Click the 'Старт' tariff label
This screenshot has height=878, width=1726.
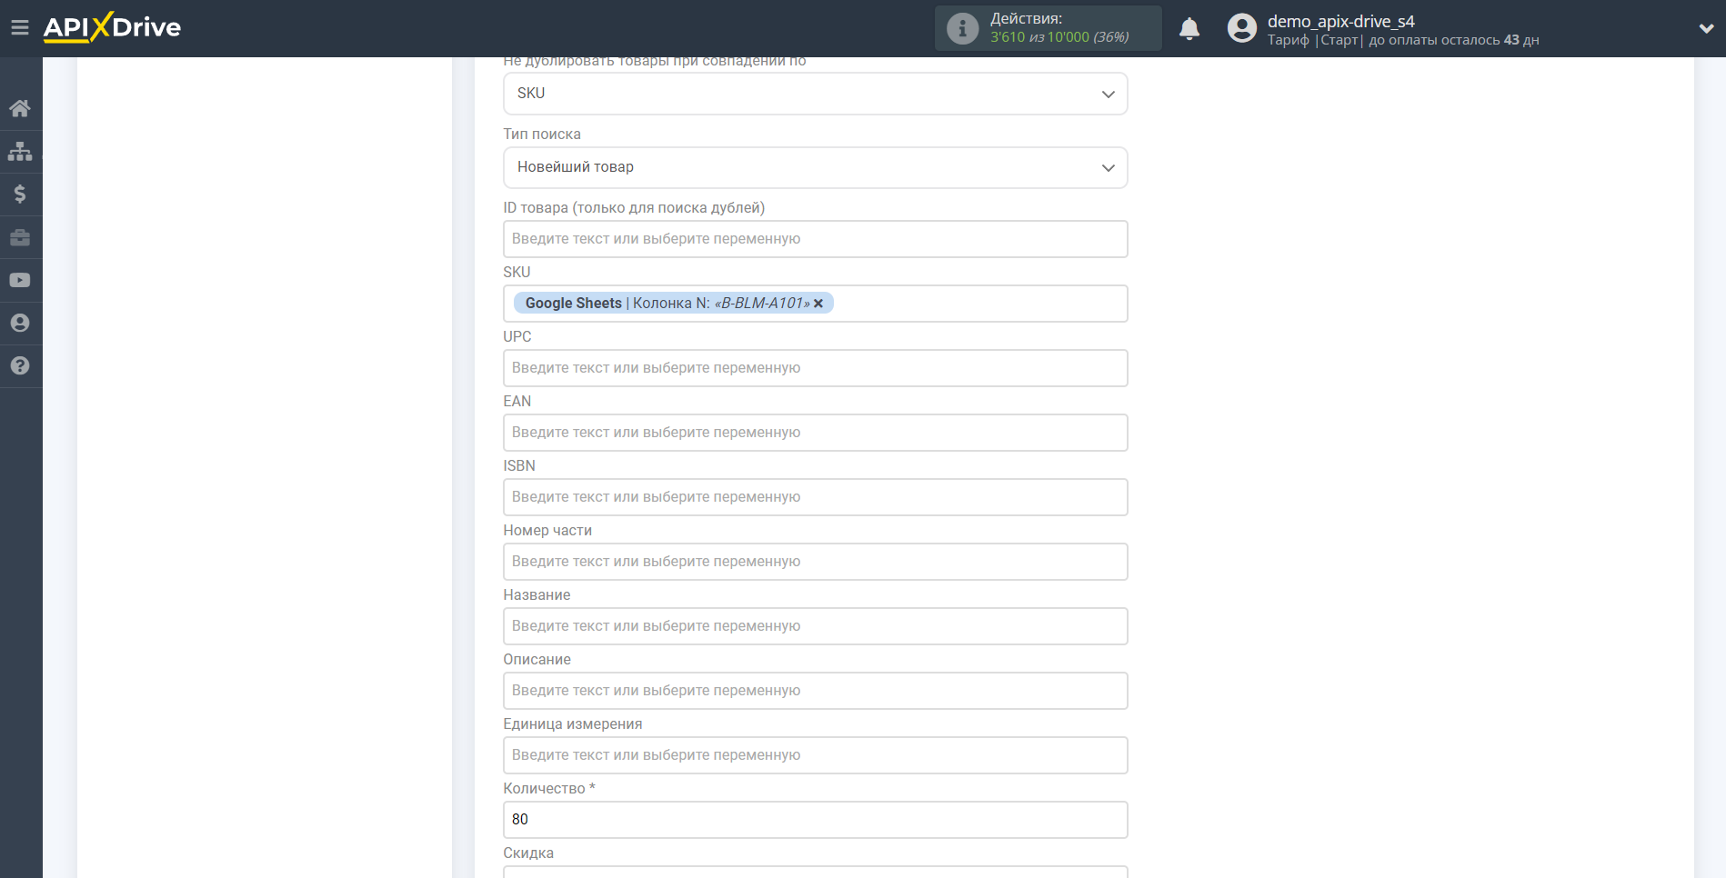pyautogui.click(x=1339, y=40)
